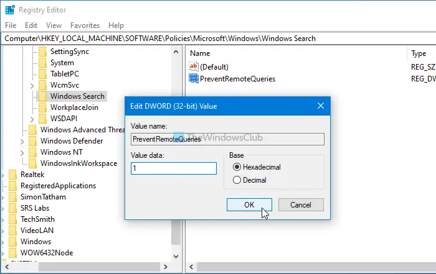
Task: Click the registry path address bar
Action: point(218,39)
